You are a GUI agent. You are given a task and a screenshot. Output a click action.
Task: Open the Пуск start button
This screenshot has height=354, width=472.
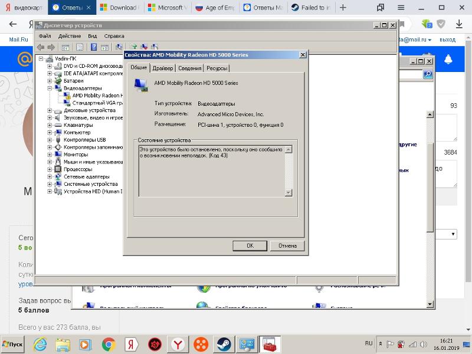click(x=12, y=344)
